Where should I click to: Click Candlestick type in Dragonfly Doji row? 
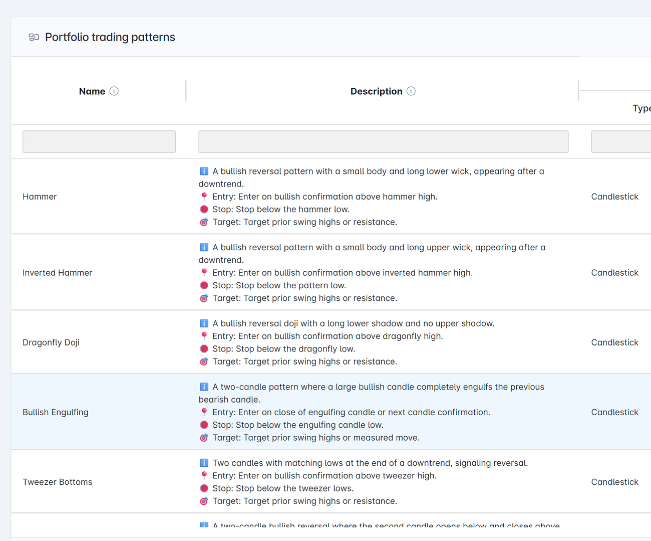click(x=615, y=342)
